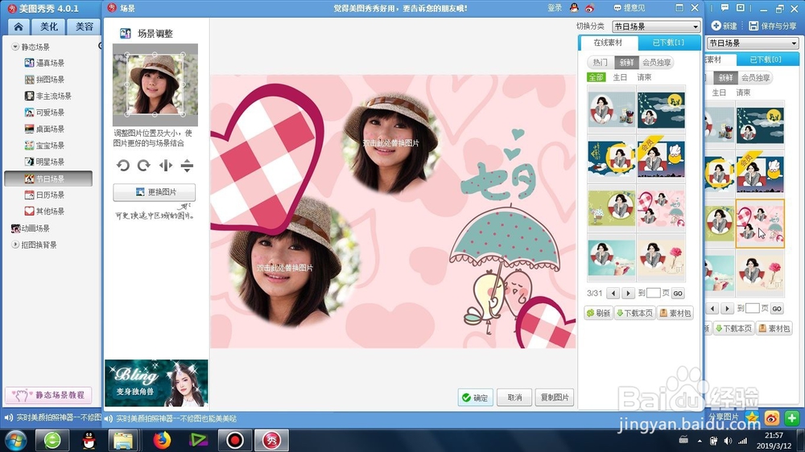
Task: Click the green plus share icon
Action: point(791,418)
